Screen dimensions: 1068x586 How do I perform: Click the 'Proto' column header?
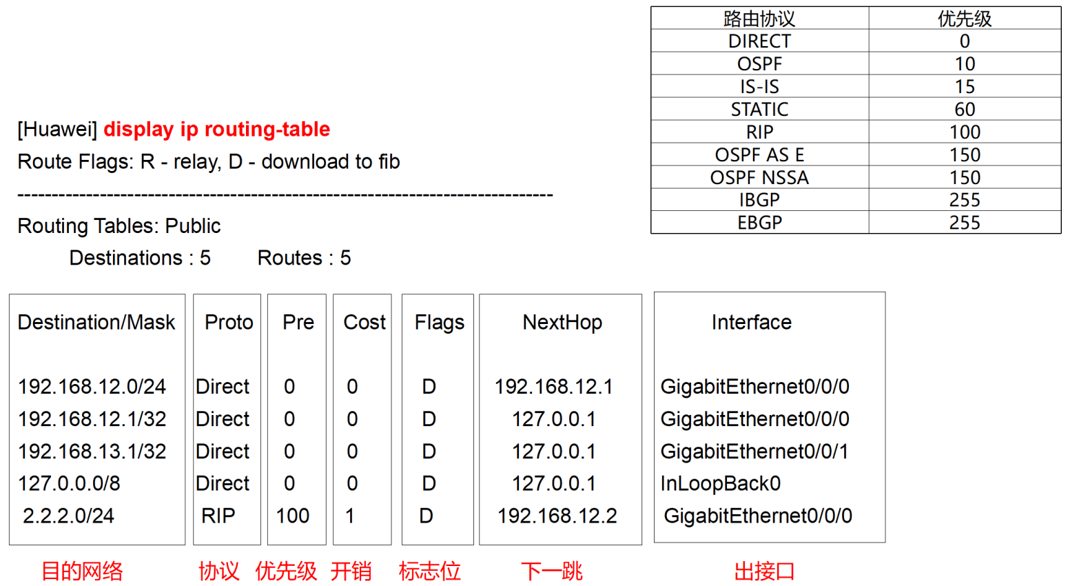(229, 323)
